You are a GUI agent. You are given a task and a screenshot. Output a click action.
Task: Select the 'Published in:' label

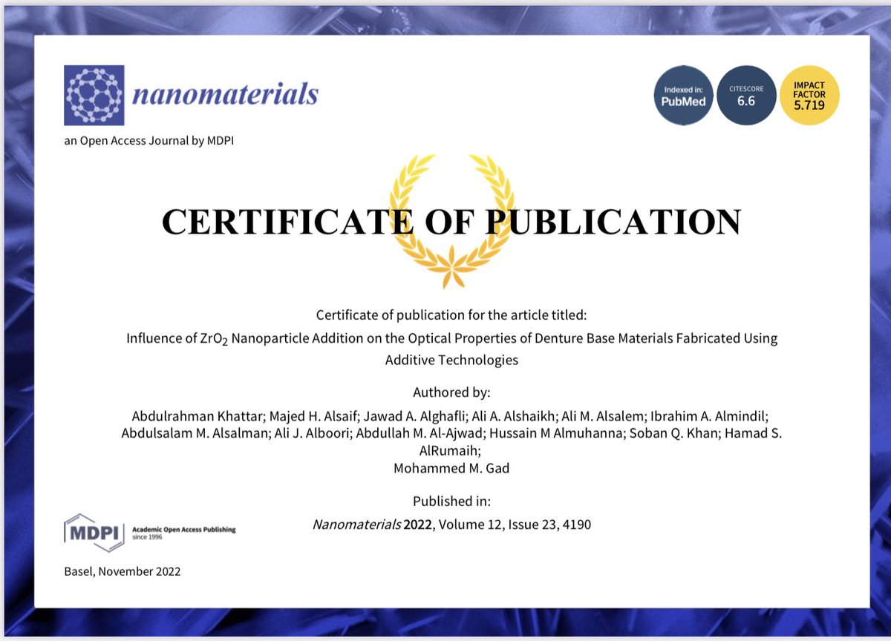click(451, 502)
